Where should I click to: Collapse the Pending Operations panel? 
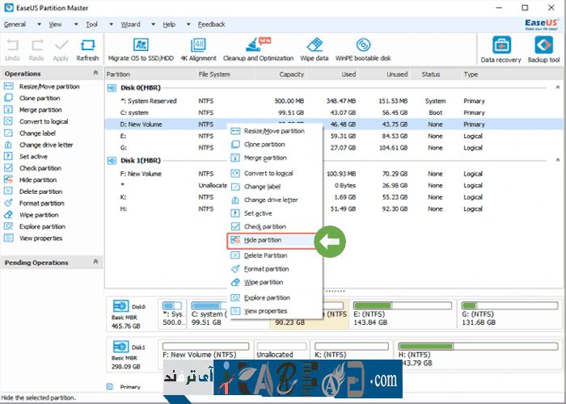[96, 262]
